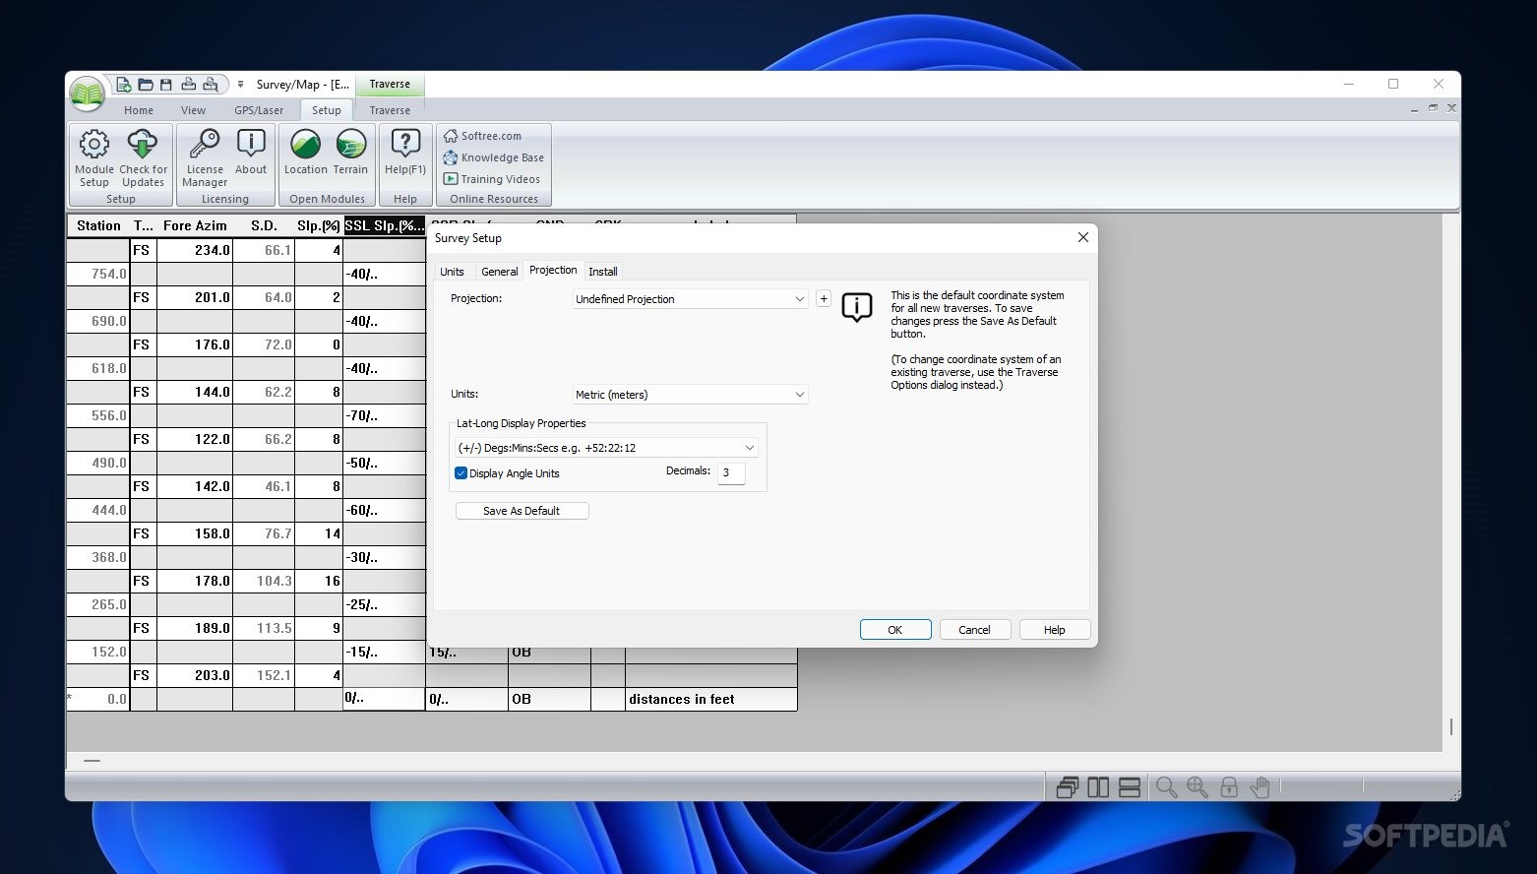1537x874 pixels.
Task: Select Fore Azim cell 234.0
Action: pos(195,250)
